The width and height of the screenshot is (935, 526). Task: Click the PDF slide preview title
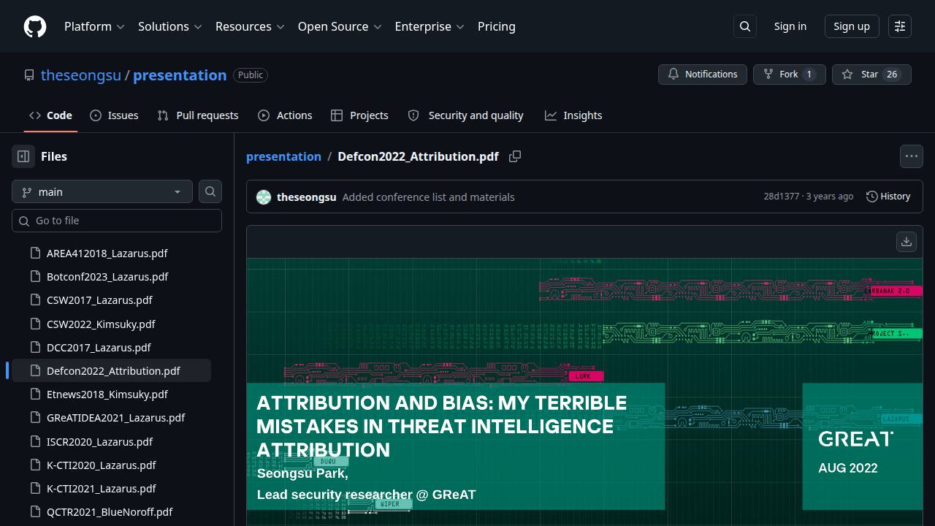click(442, 426)
